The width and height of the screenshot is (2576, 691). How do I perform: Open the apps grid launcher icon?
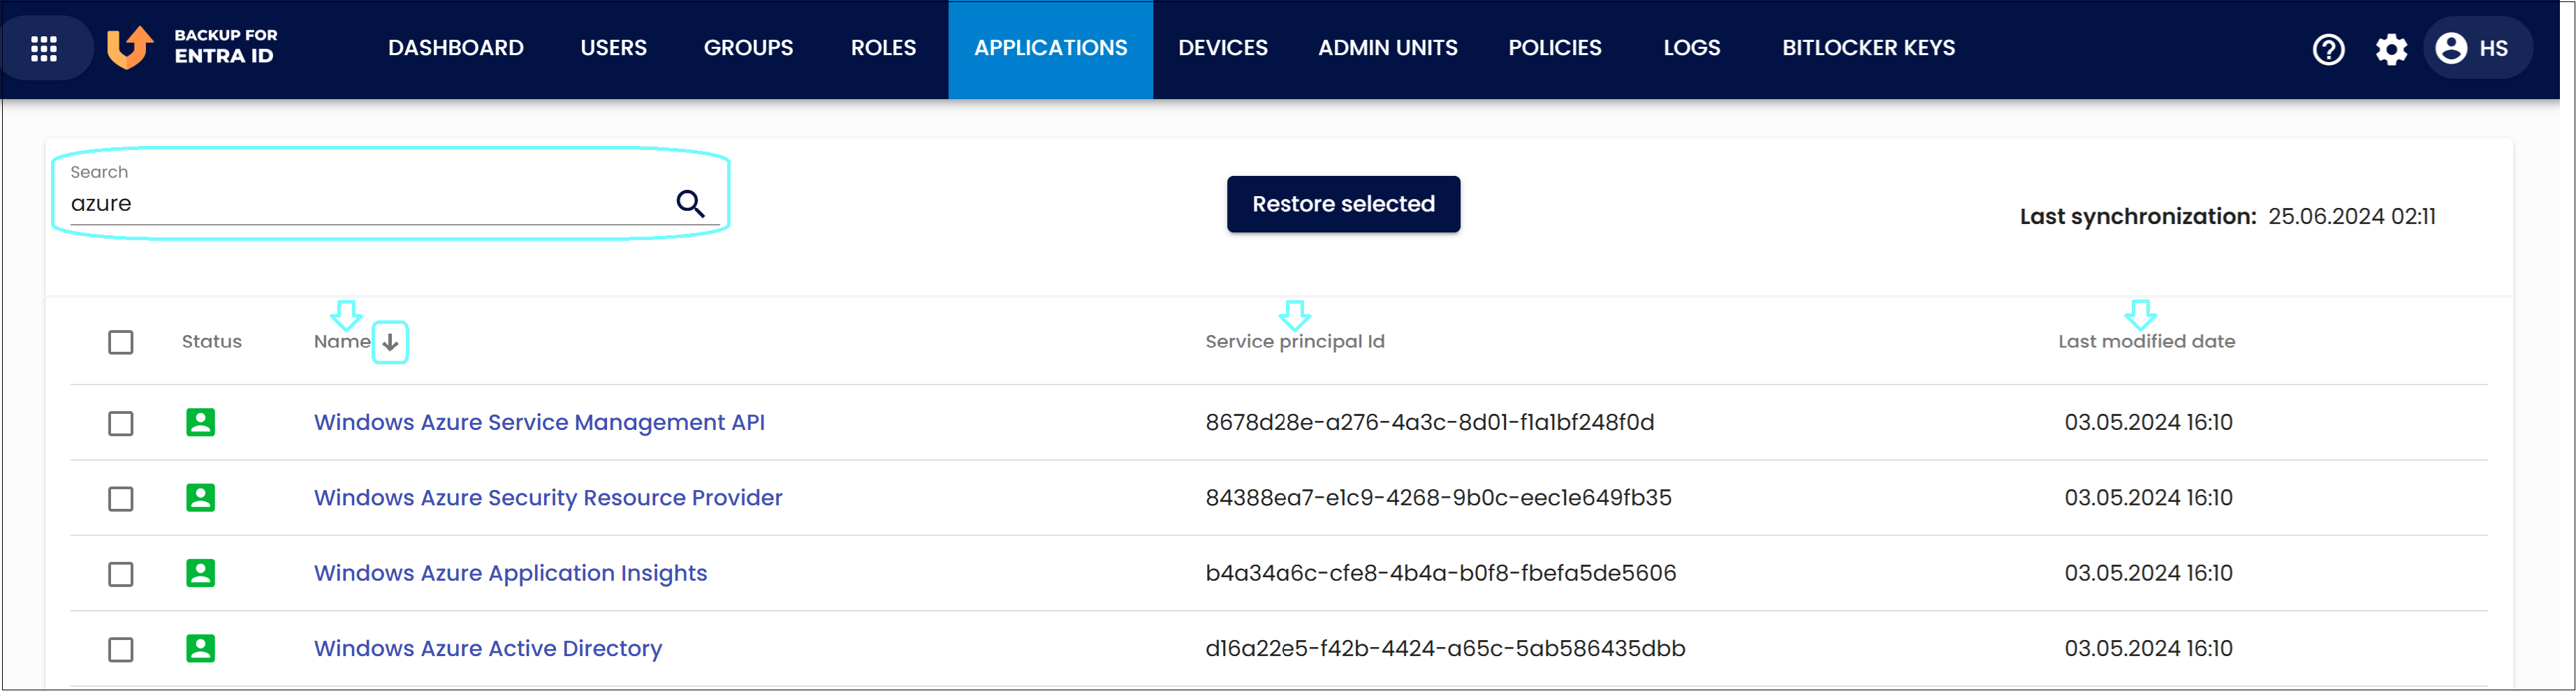44,48
